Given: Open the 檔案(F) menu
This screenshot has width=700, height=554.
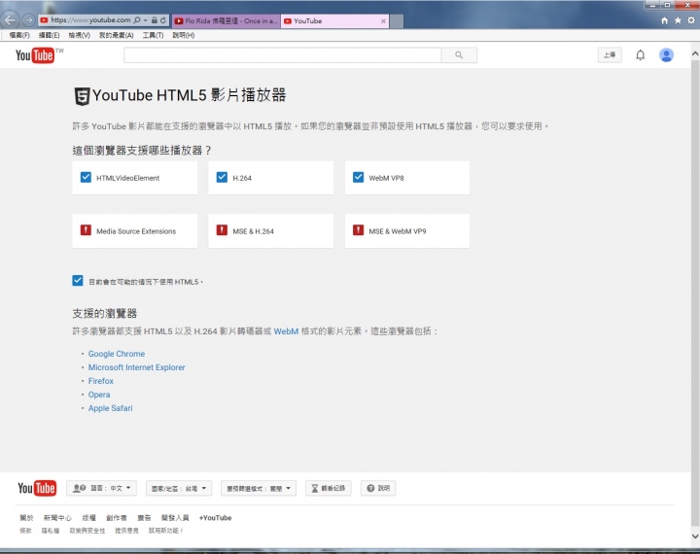Looking at the screenshot, I should coord(19,35).
